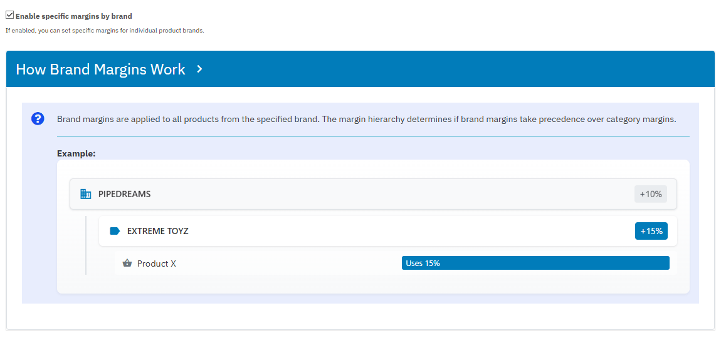Click the empty right side of the blue header bar
Image resolution: width=721 pixels, height=338 pixels.
pos(502,69)
